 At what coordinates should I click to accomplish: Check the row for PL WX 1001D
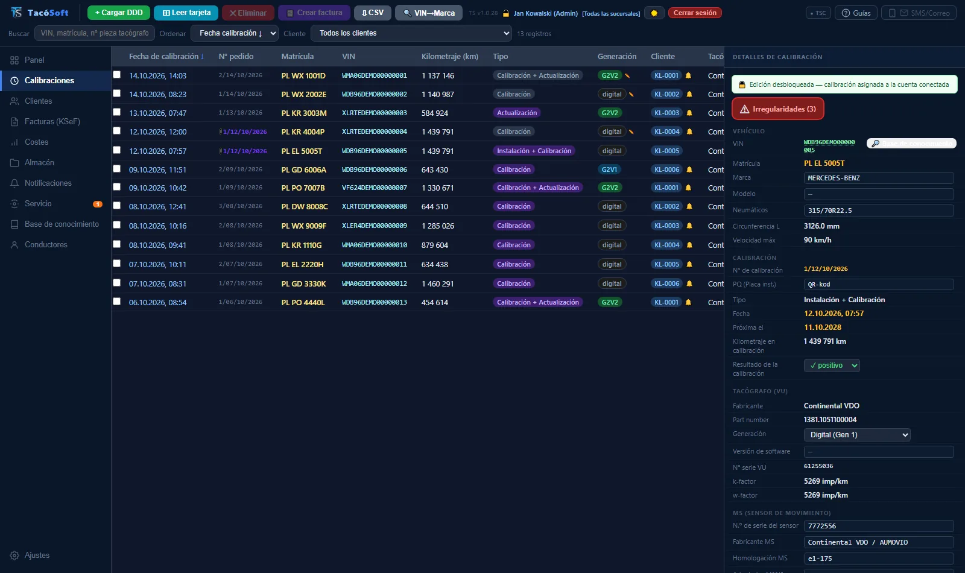[117, 75]
